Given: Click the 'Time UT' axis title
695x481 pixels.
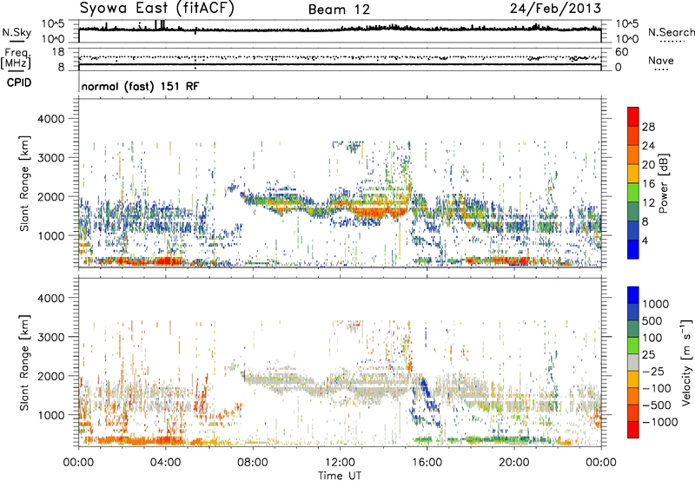Looking at the screenshot, I should click(x=340, y=476).
